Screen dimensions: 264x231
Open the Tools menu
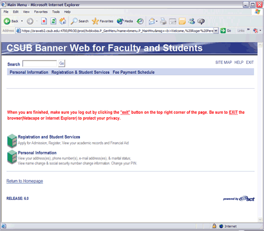[x=56, y=12]
